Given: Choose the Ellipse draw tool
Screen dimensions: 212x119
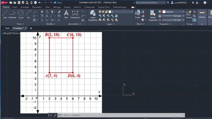Looking at the screenshot, I should click(x=34, y=16).
